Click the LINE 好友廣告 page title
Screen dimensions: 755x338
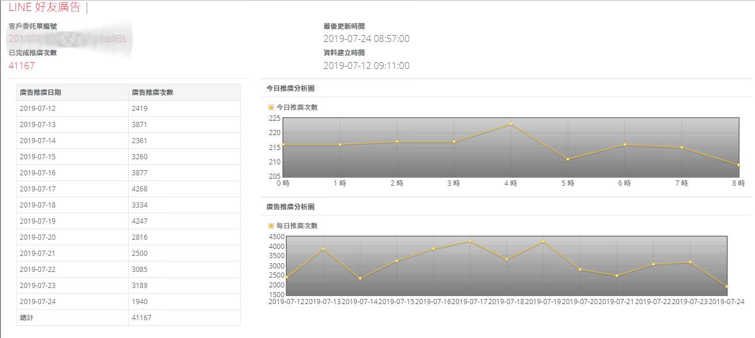[x=44, y=7]
